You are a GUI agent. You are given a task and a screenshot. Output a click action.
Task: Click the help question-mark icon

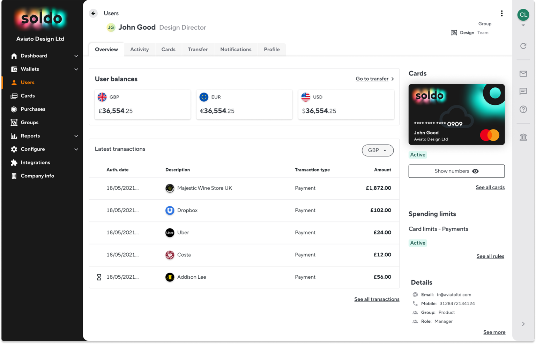523,109
